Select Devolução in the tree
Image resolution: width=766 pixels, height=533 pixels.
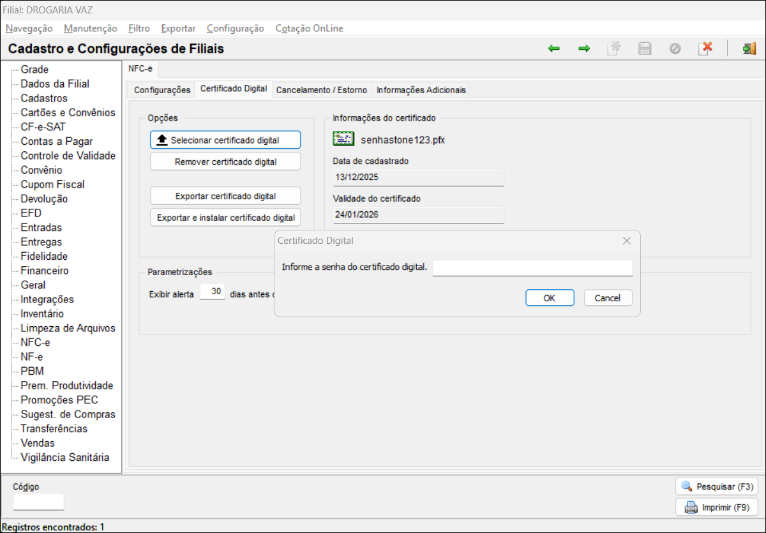[x=44, y=199]
